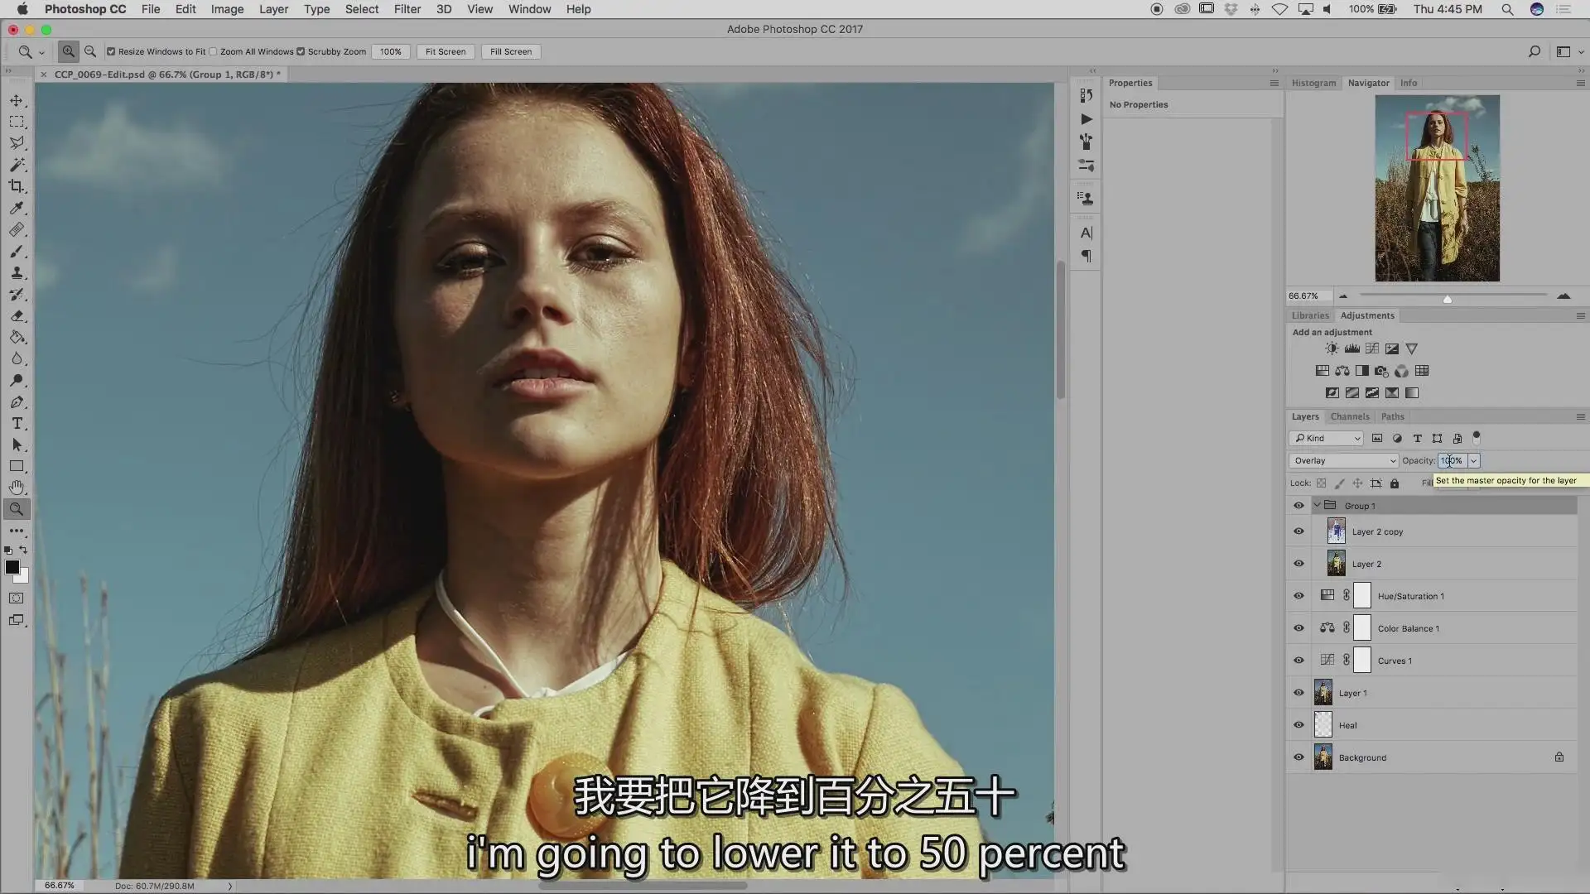Screen dimensions: 1590x894
Task: Select the Type tool
Action: click(x=17, y=423)
